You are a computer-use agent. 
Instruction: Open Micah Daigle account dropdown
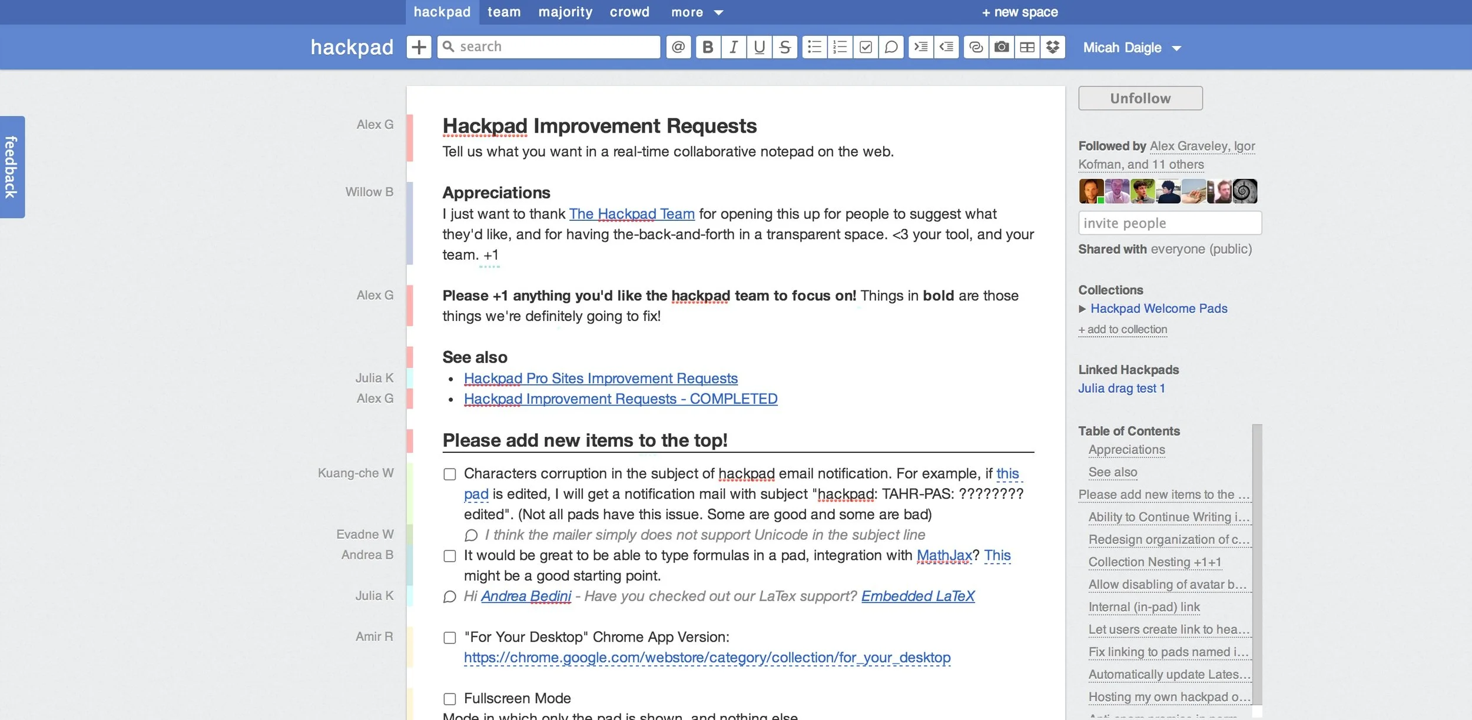coord(1132,48)
